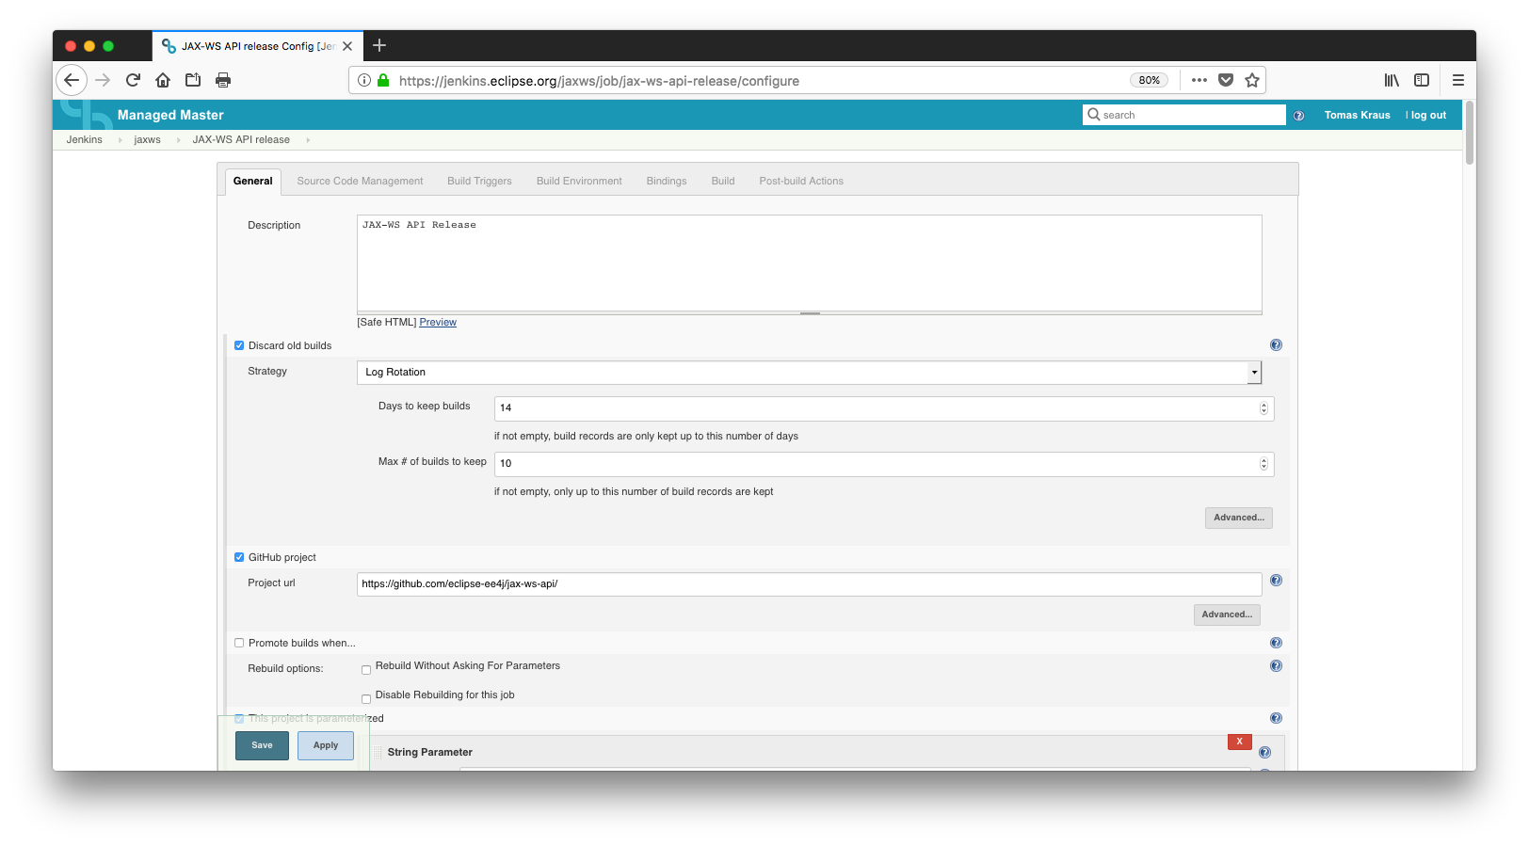Image resolution: width=1529 pixels, height=846 pixels.
Task: Expand JAX-WS API release breadcrumb arrow
Action: pos(308,140)
